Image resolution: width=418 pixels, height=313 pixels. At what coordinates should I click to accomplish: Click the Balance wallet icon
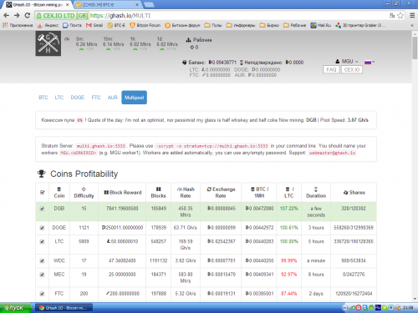point(184,63)
